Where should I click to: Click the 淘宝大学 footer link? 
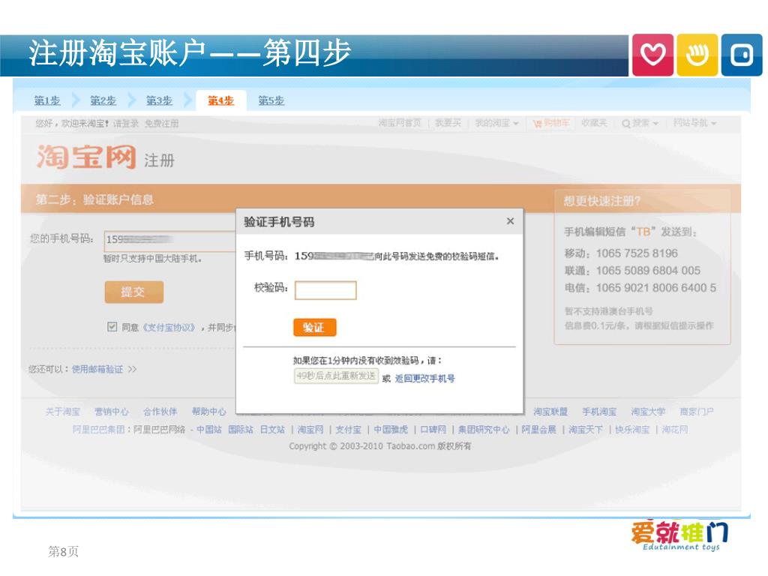pyautogui.click(x=647, y=412)
